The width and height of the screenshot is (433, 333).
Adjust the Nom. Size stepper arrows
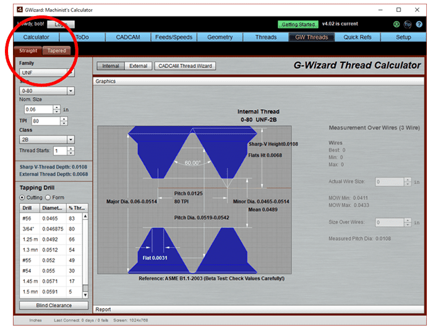pyautogui.click(x=57, y=109)
